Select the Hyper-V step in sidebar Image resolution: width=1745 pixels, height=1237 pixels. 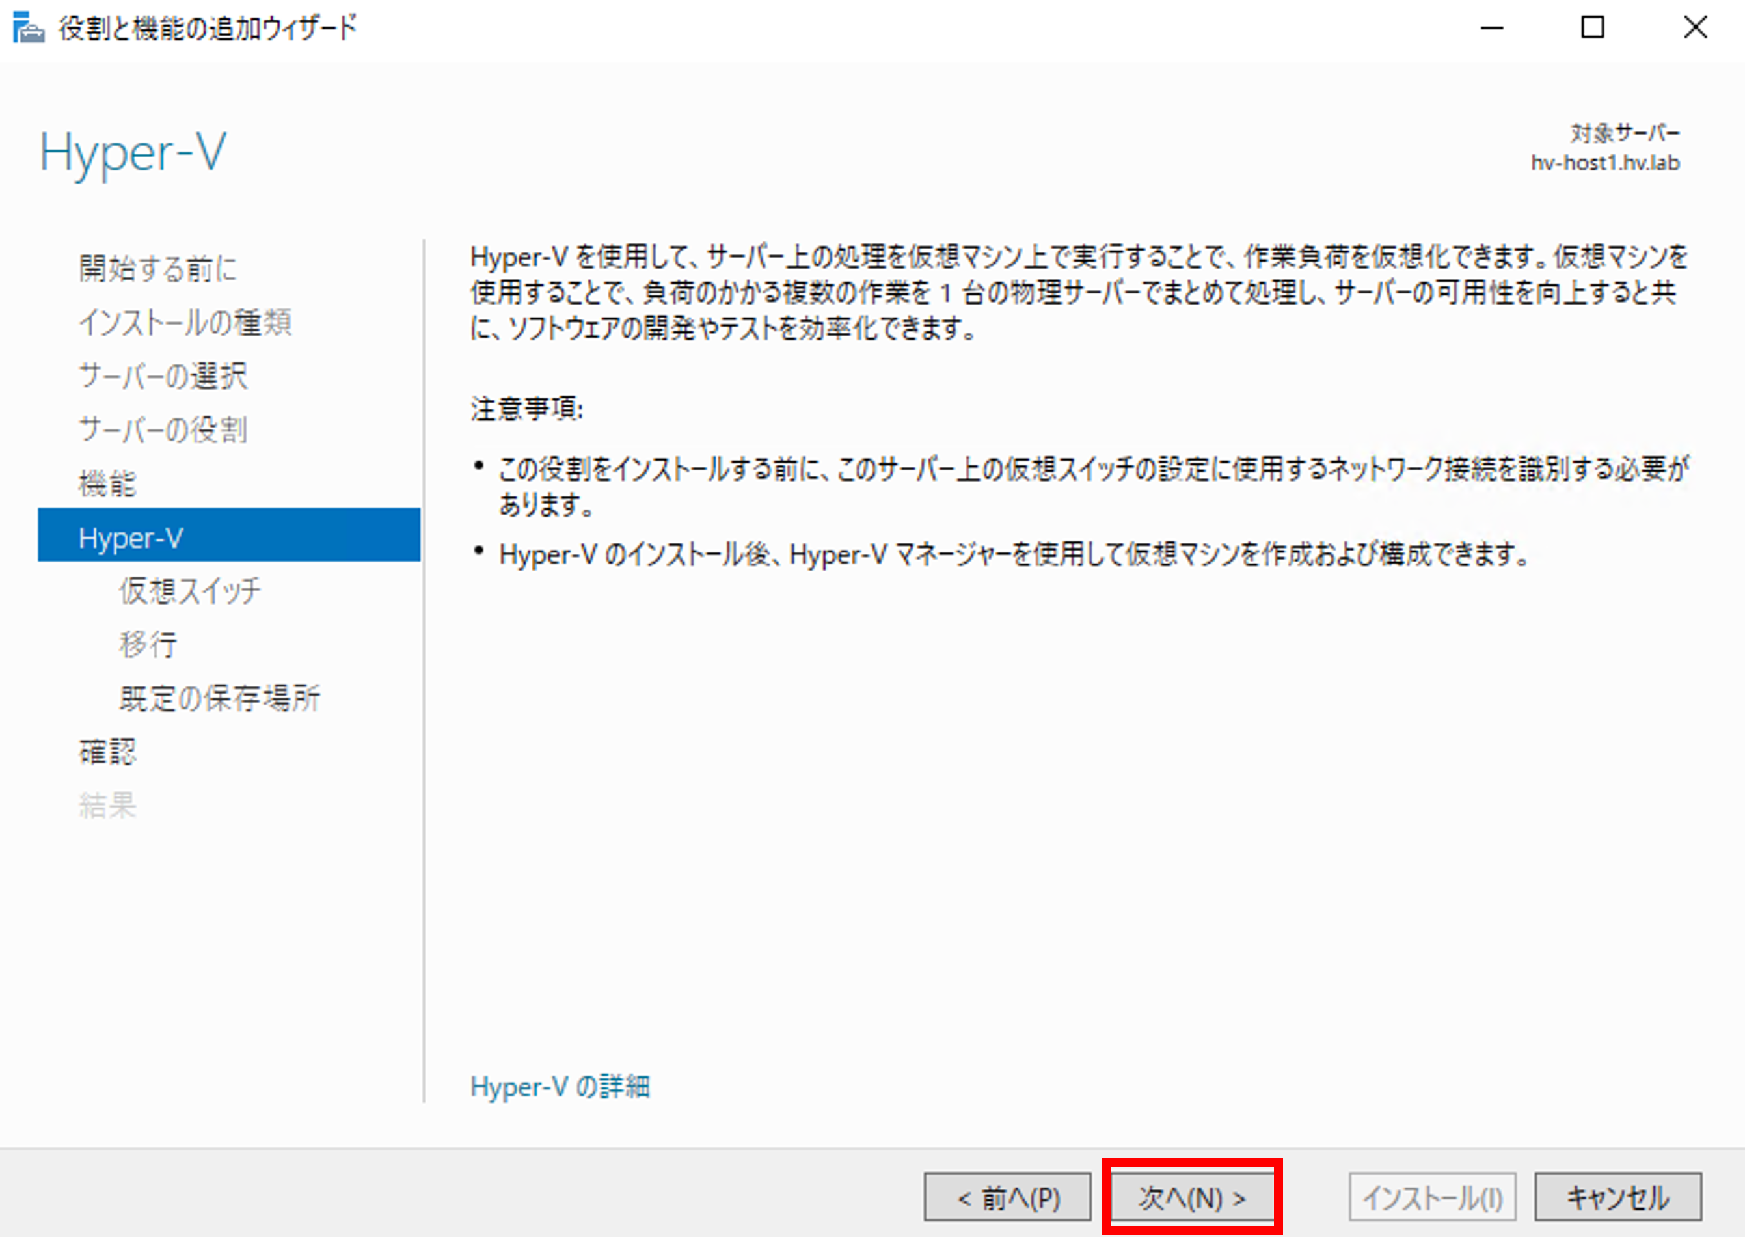pos(228,536)
